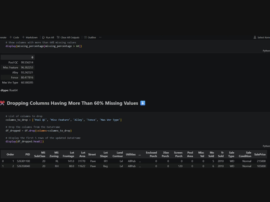This screenshot has width=270, height=202.
Task: Click df.drop code line
Action: (x=39, y=131)
